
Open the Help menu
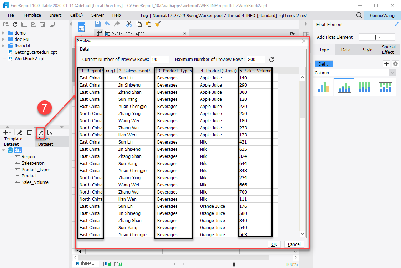116,15
